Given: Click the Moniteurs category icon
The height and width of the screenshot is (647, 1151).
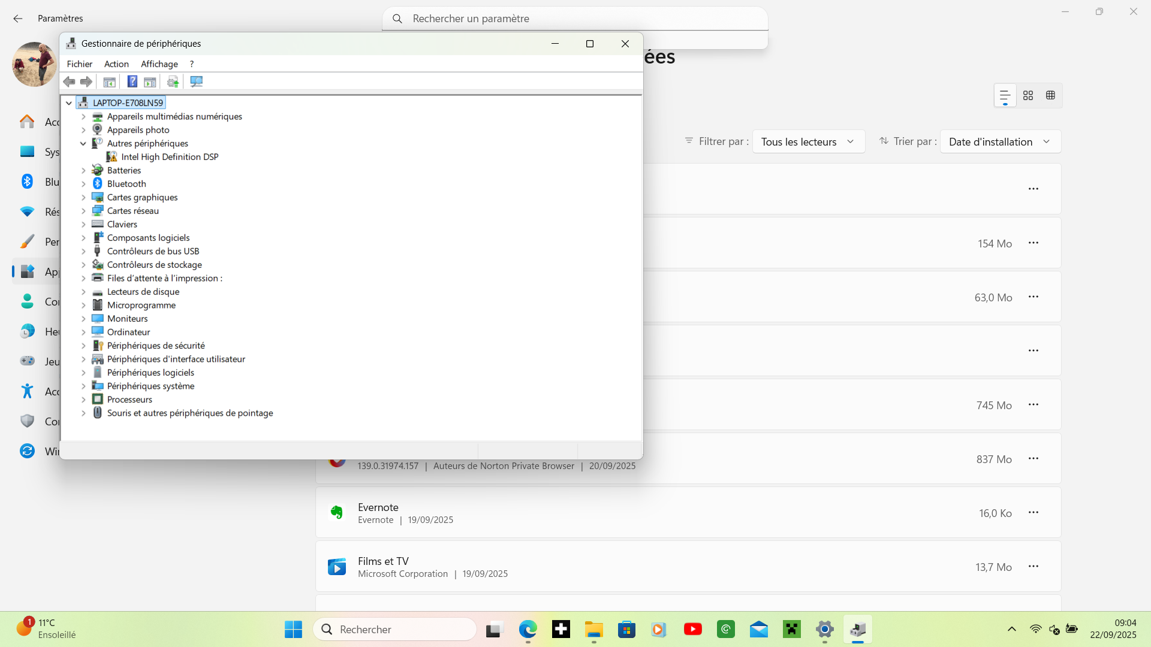Looking at the screenshot, I should [x=98, y=319].
